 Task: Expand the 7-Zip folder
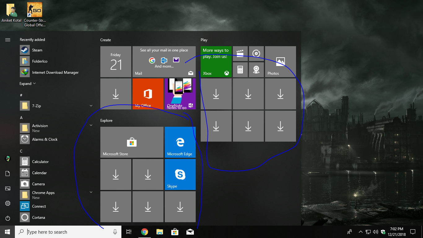click(x=91, y=106)
